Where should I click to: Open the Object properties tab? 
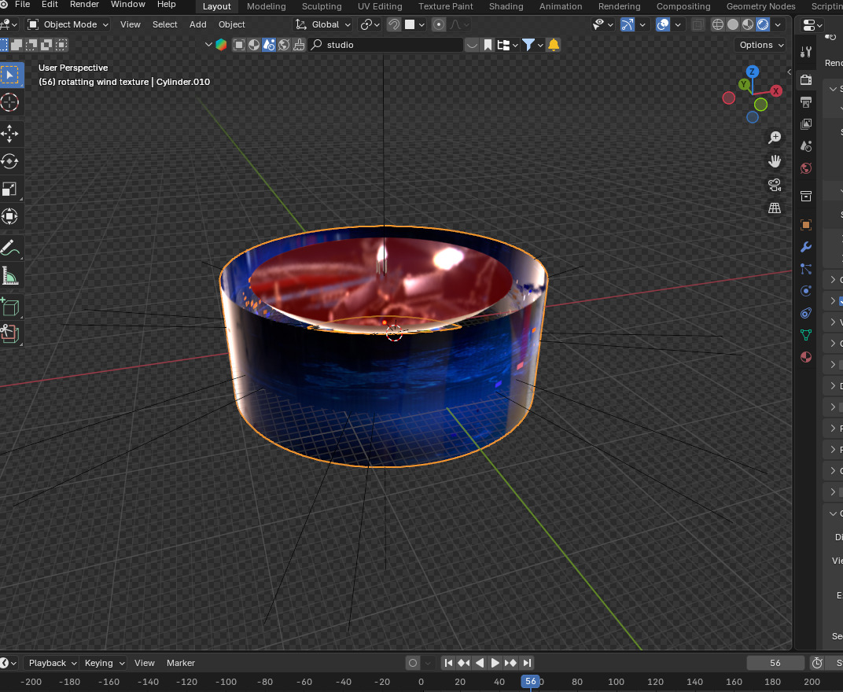(x=806, y=224)
